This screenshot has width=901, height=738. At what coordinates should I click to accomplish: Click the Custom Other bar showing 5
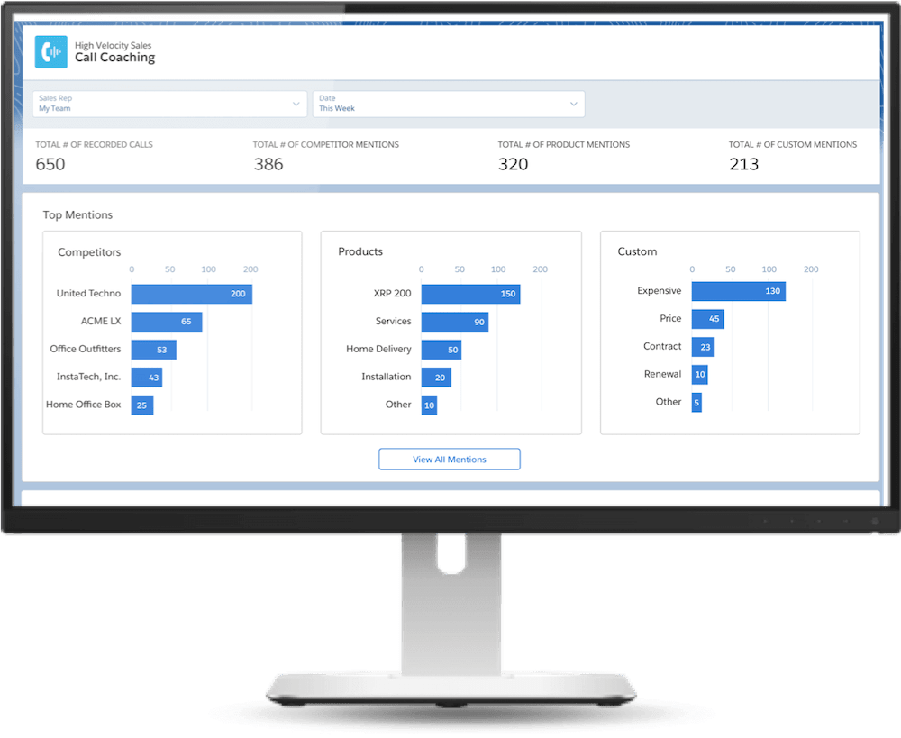coord(696,402)
